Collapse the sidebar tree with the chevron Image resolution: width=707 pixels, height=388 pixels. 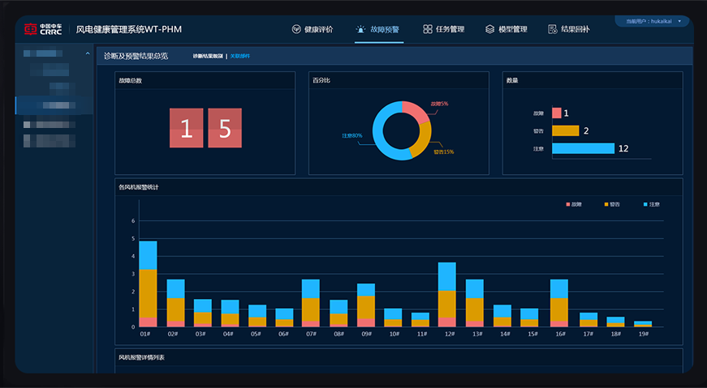click(88, 53)
